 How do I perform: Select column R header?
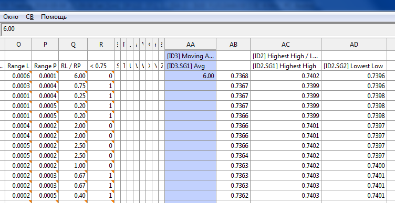(x=101, y=45)
